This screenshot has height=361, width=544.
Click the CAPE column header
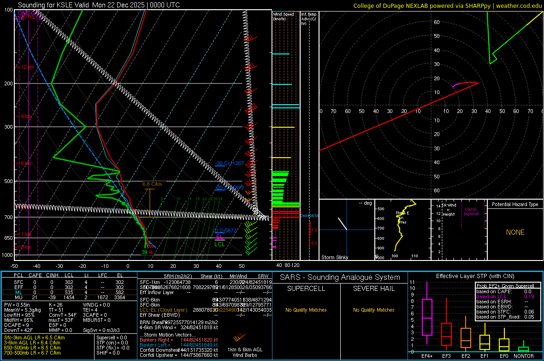coord(35,275)
